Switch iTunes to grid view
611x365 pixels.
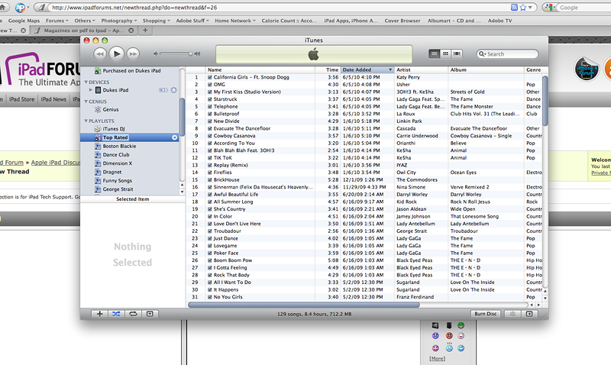pos(445,53)
